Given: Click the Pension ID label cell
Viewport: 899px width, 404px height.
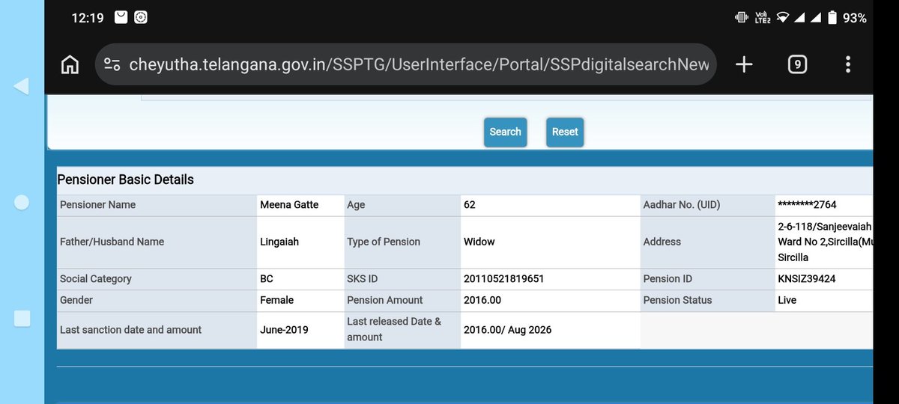Looking at the screenshot, I should (x=707, y=278).
